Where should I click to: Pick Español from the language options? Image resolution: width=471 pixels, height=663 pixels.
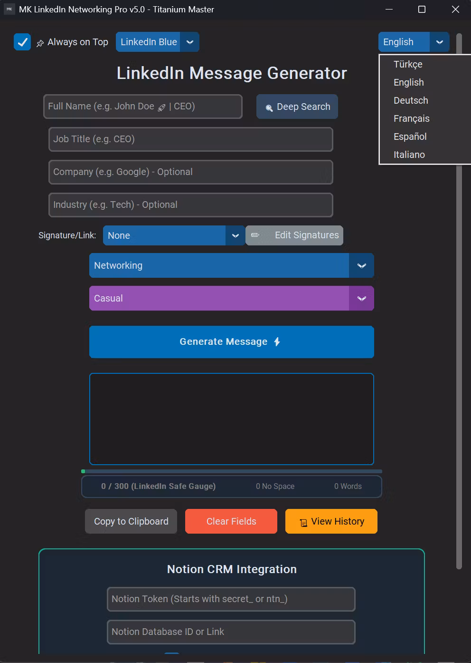click(410, 136)
